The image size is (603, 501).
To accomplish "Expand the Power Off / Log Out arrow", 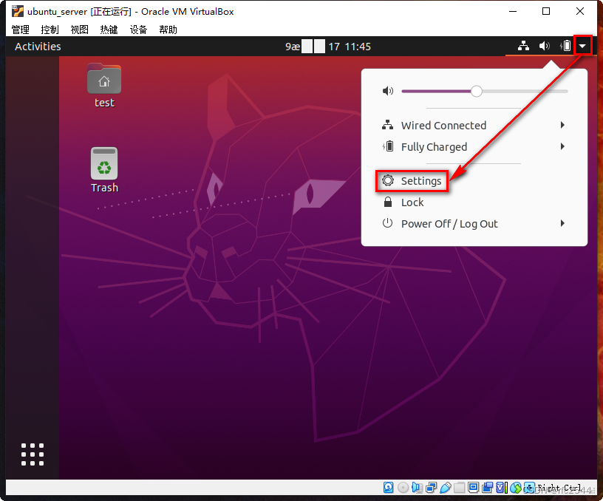I will pos(562,223).
